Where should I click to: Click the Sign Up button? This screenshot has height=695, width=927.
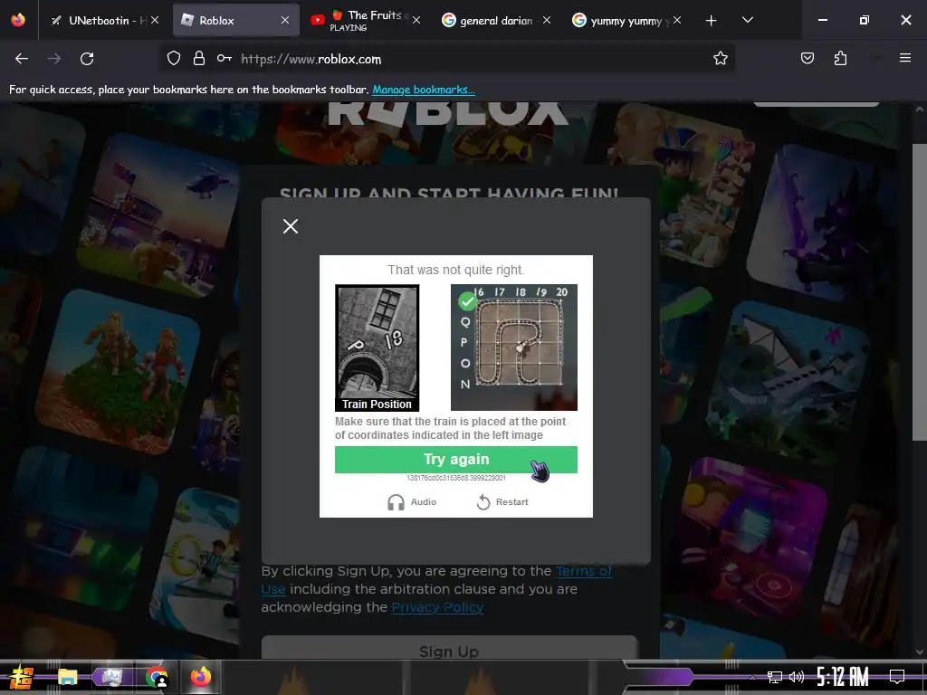(x=449, y=648)
